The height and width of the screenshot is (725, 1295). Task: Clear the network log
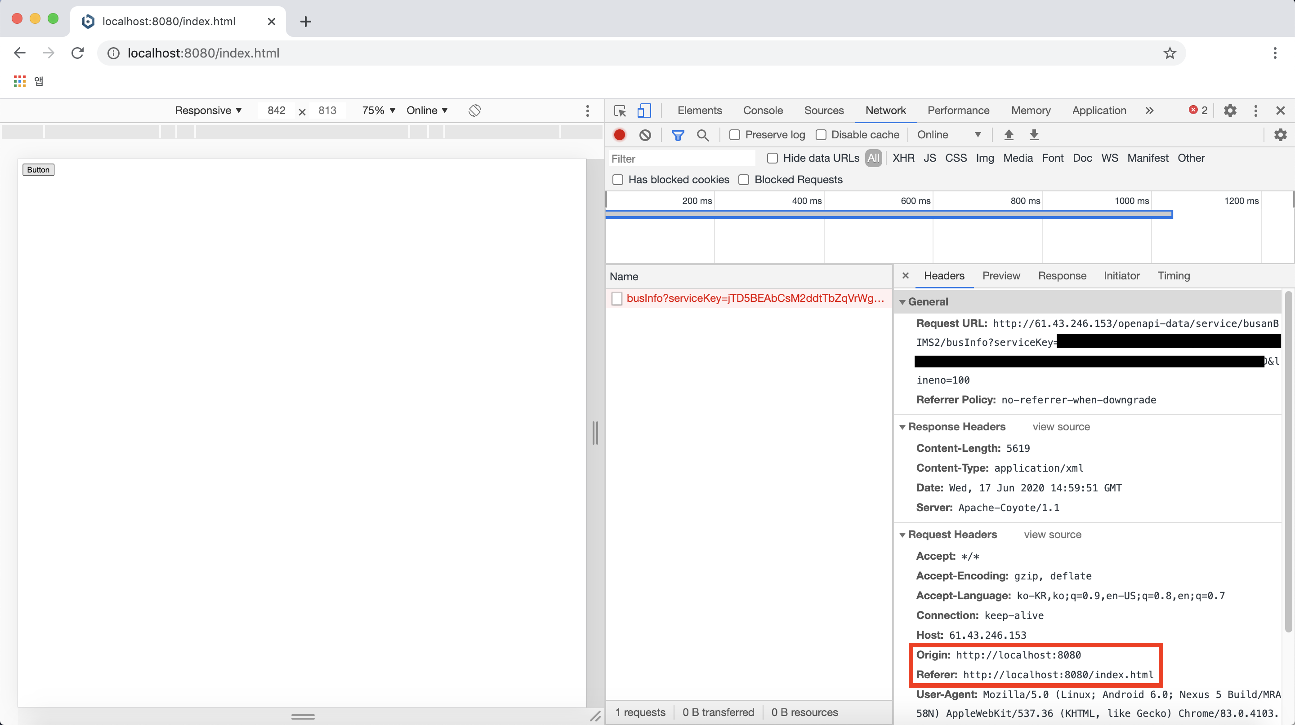(645, 135)
